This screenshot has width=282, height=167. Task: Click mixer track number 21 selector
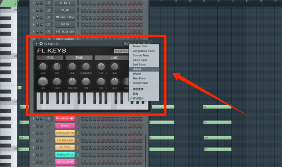(49, 17)
